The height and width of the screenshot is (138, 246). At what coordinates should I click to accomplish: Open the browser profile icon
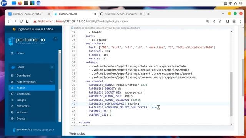coord(234,21)
